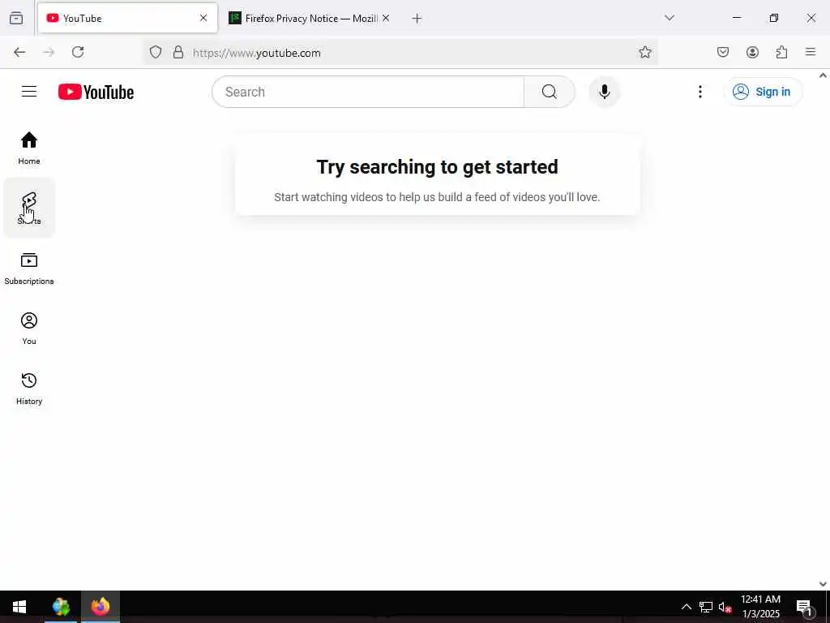830x623 pixels.
Task: Reload the current page
Action: [78, 52]
